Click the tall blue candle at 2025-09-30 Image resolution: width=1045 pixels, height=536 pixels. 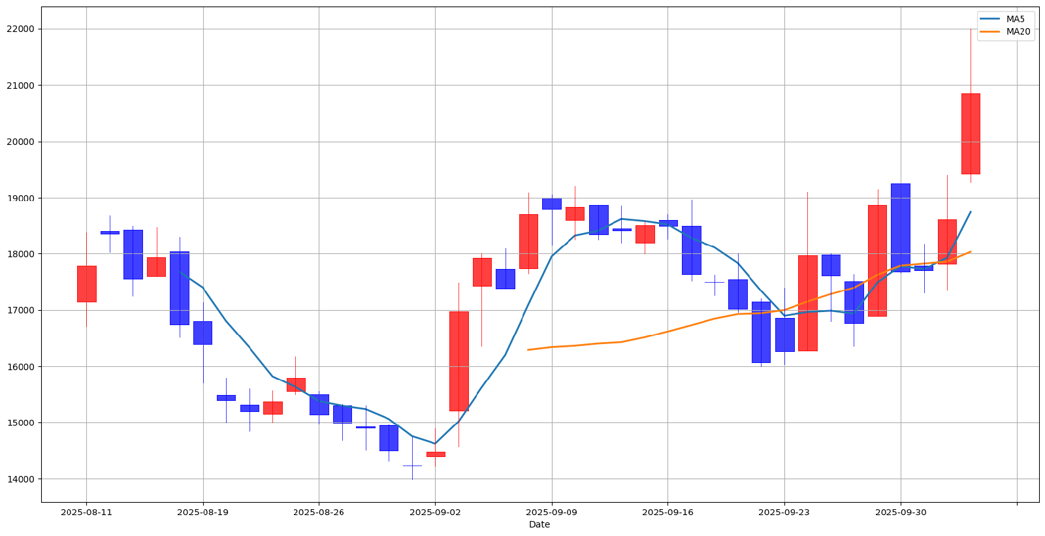(900, 227)
